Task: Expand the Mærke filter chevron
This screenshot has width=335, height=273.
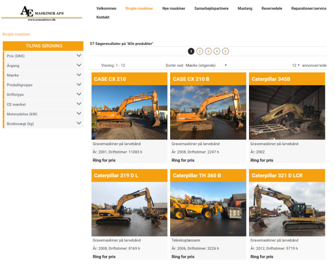Action: click(79, 75)
